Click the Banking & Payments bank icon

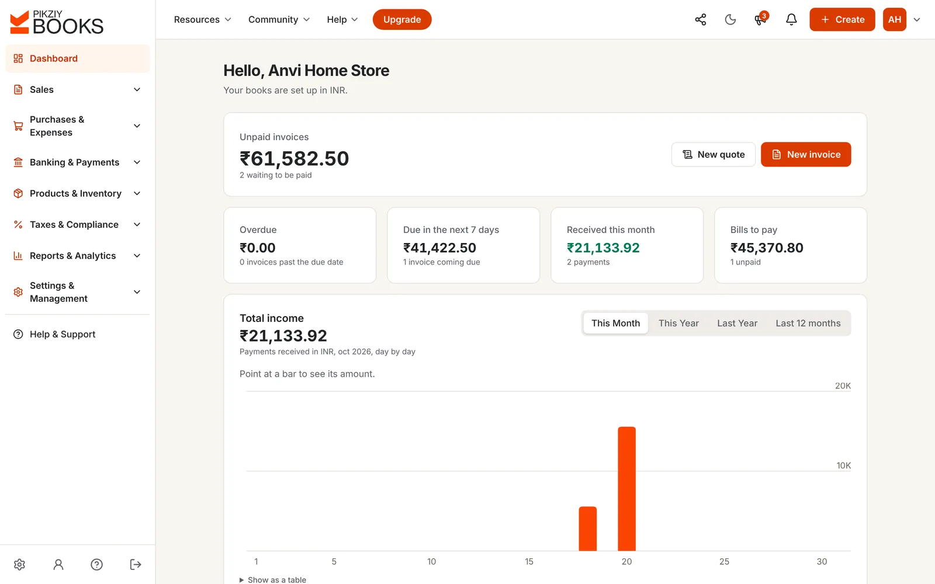18,162
